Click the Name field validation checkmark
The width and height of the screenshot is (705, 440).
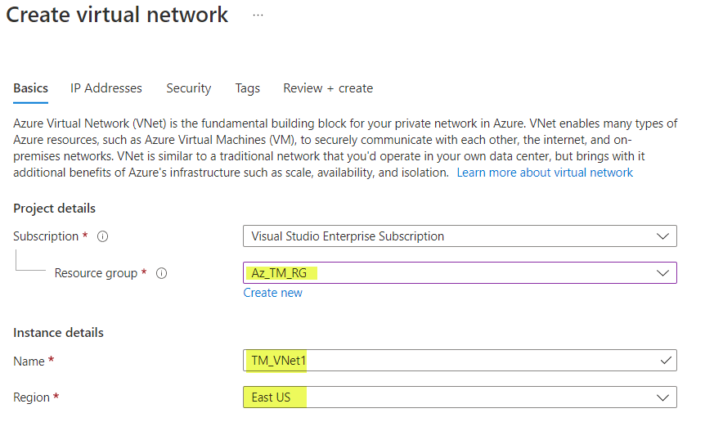click(x=666, y=360)
